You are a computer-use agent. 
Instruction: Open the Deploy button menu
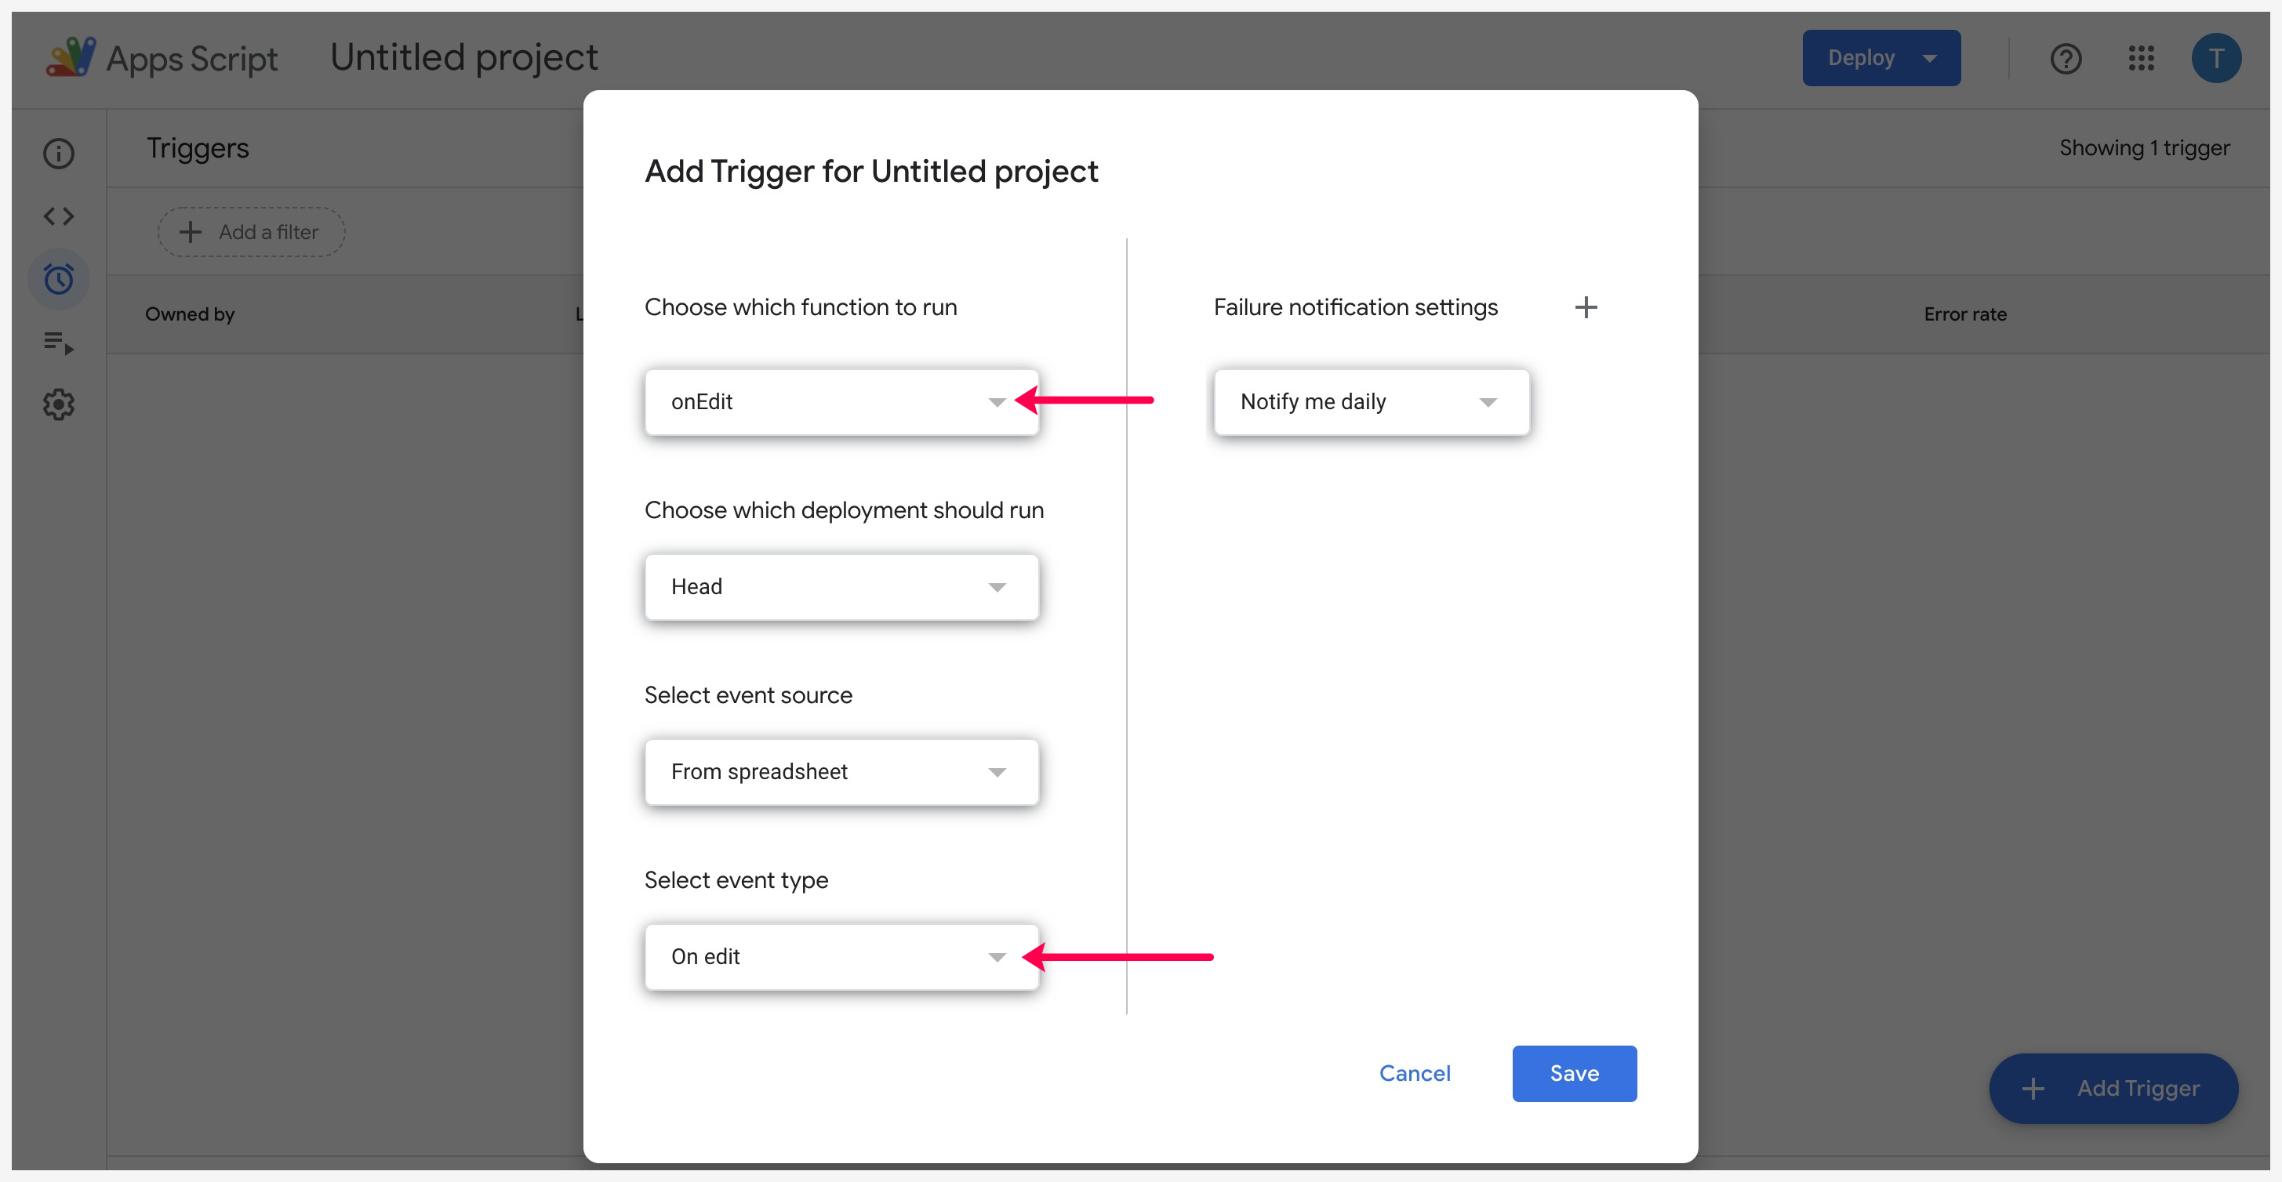tap(1880, 59)
